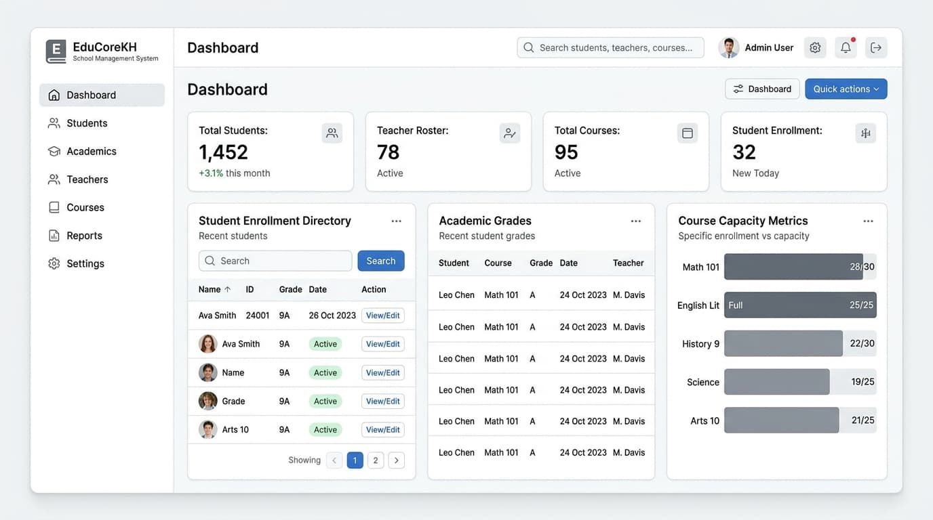Click the +3.1% this month text
Screen dimensions: 933x520
pyautogui.click(x=234, y=173)
